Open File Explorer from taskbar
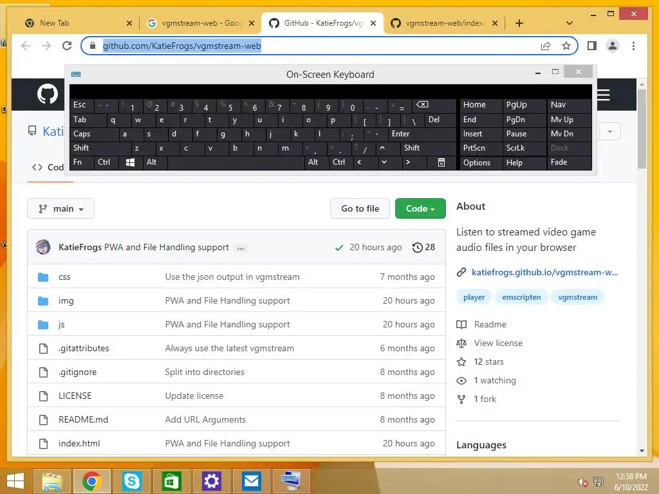 [x=52, y=481]
